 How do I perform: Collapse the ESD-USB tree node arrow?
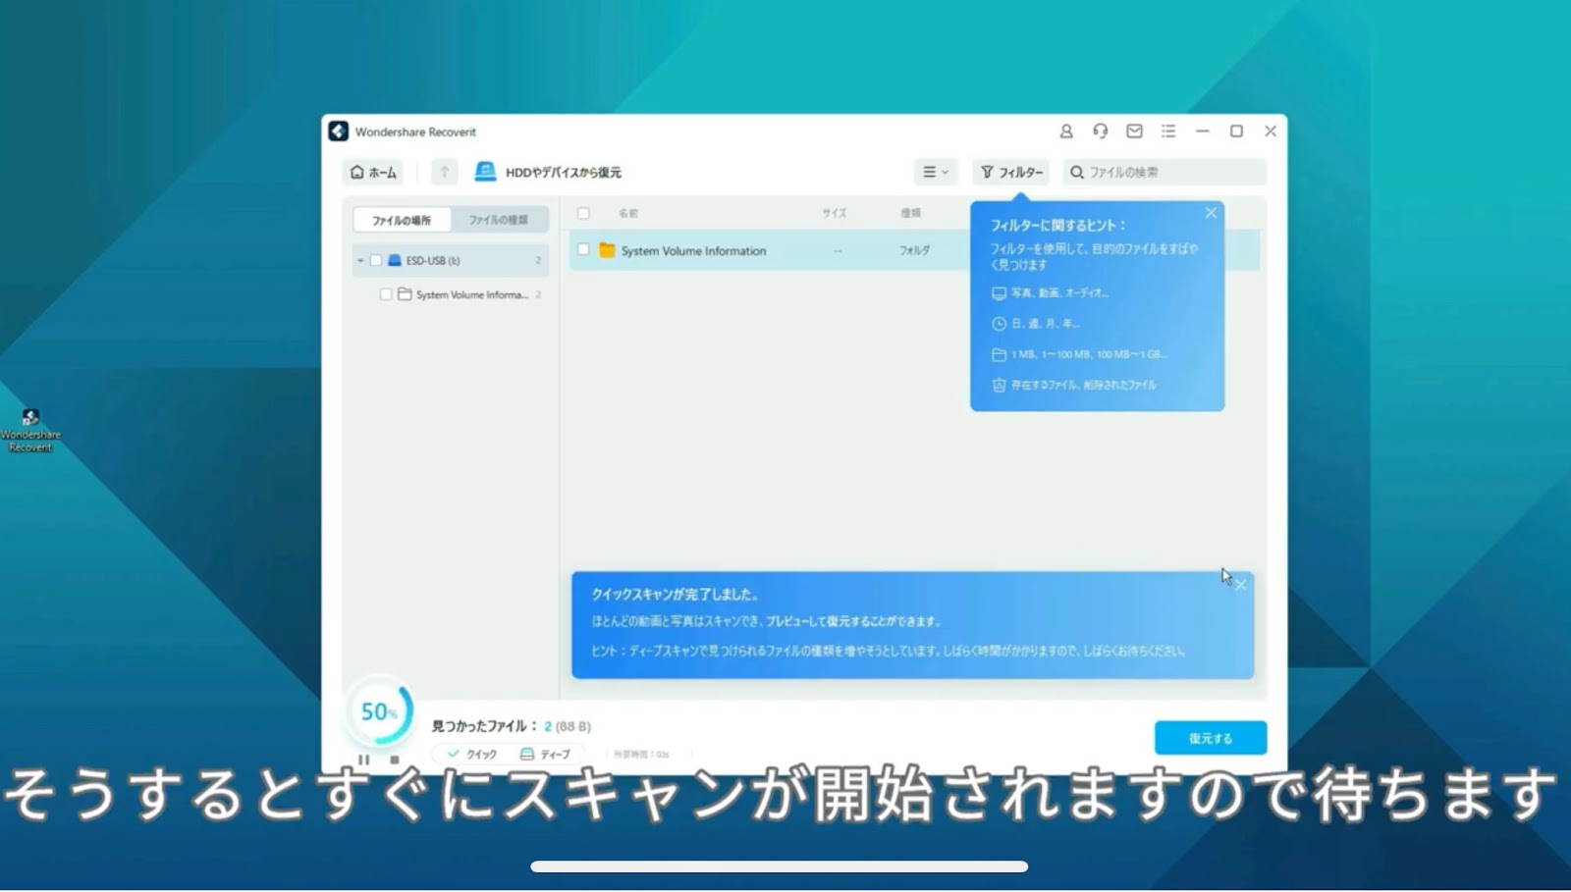click(360, 261)
